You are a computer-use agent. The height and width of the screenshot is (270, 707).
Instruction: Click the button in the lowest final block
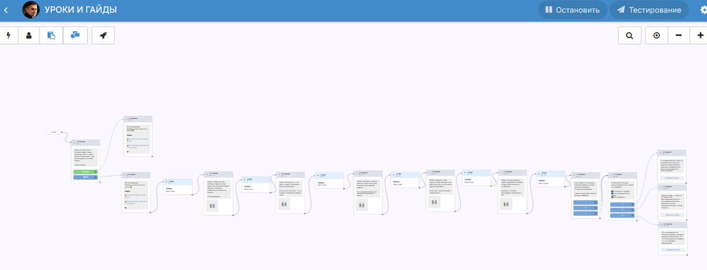coord(672,249)
